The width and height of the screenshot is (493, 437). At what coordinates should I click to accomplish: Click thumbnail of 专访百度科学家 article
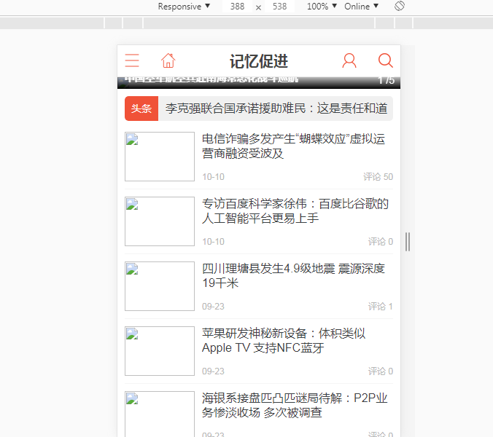(x=160, y=221)
